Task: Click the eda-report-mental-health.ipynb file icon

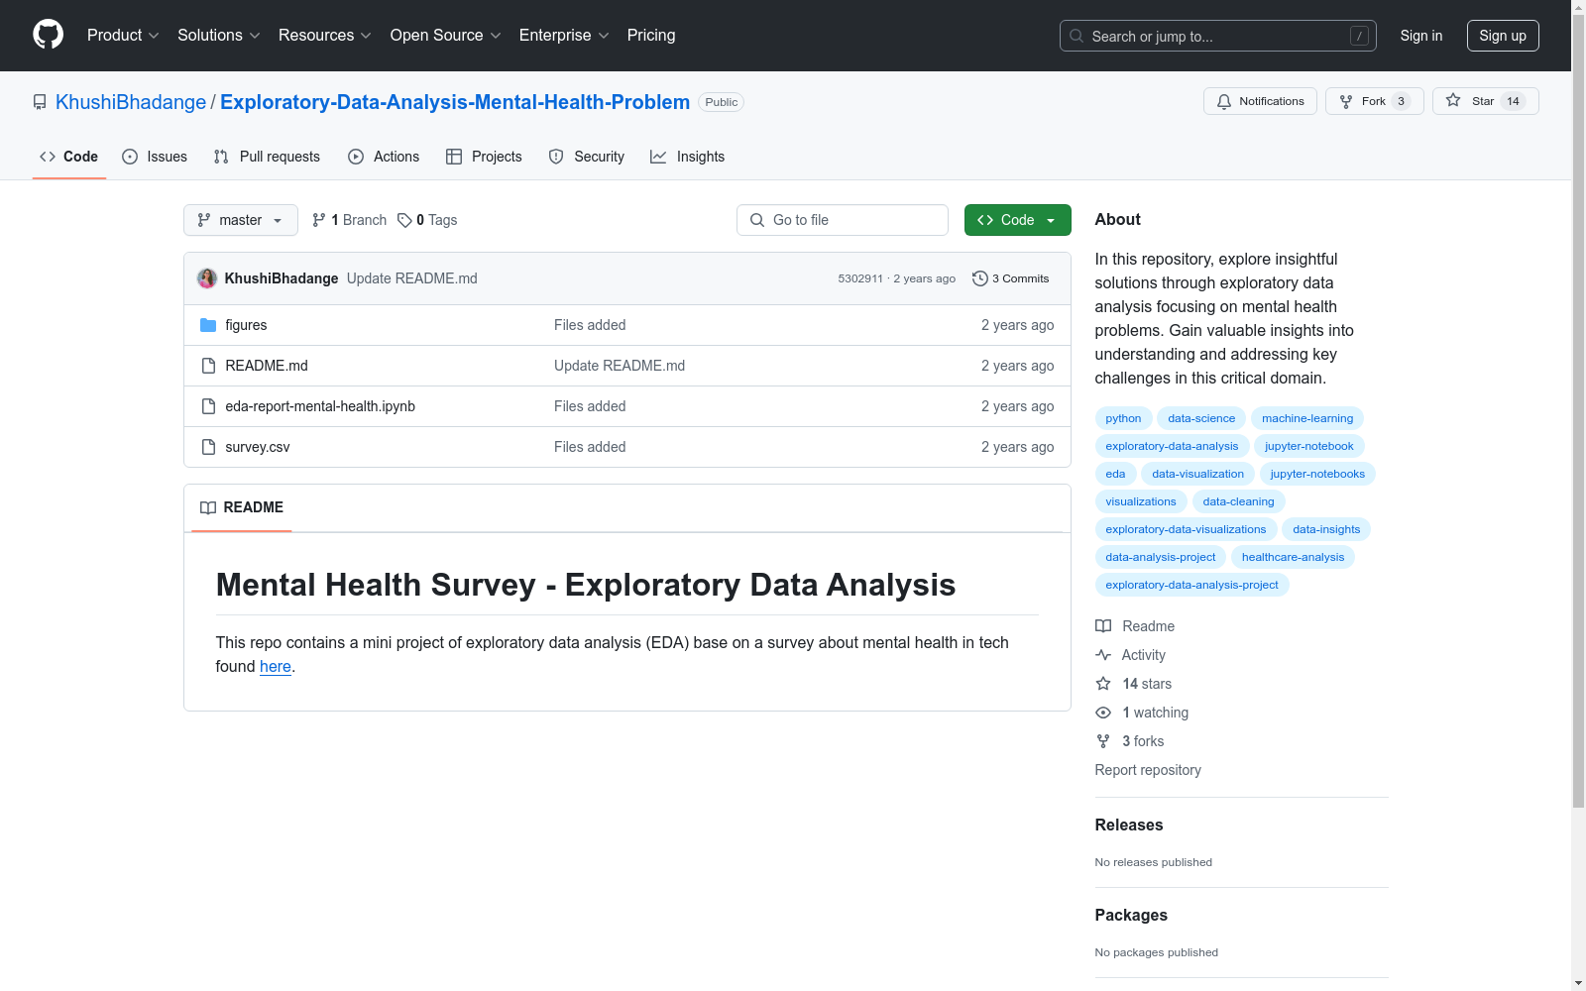Action: [x=208, y=406]
